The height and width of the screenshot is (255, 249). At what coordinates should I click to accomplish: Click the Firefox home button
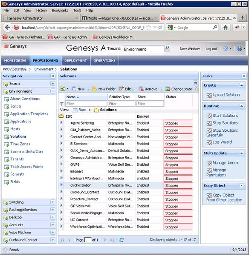coord(226,28)
